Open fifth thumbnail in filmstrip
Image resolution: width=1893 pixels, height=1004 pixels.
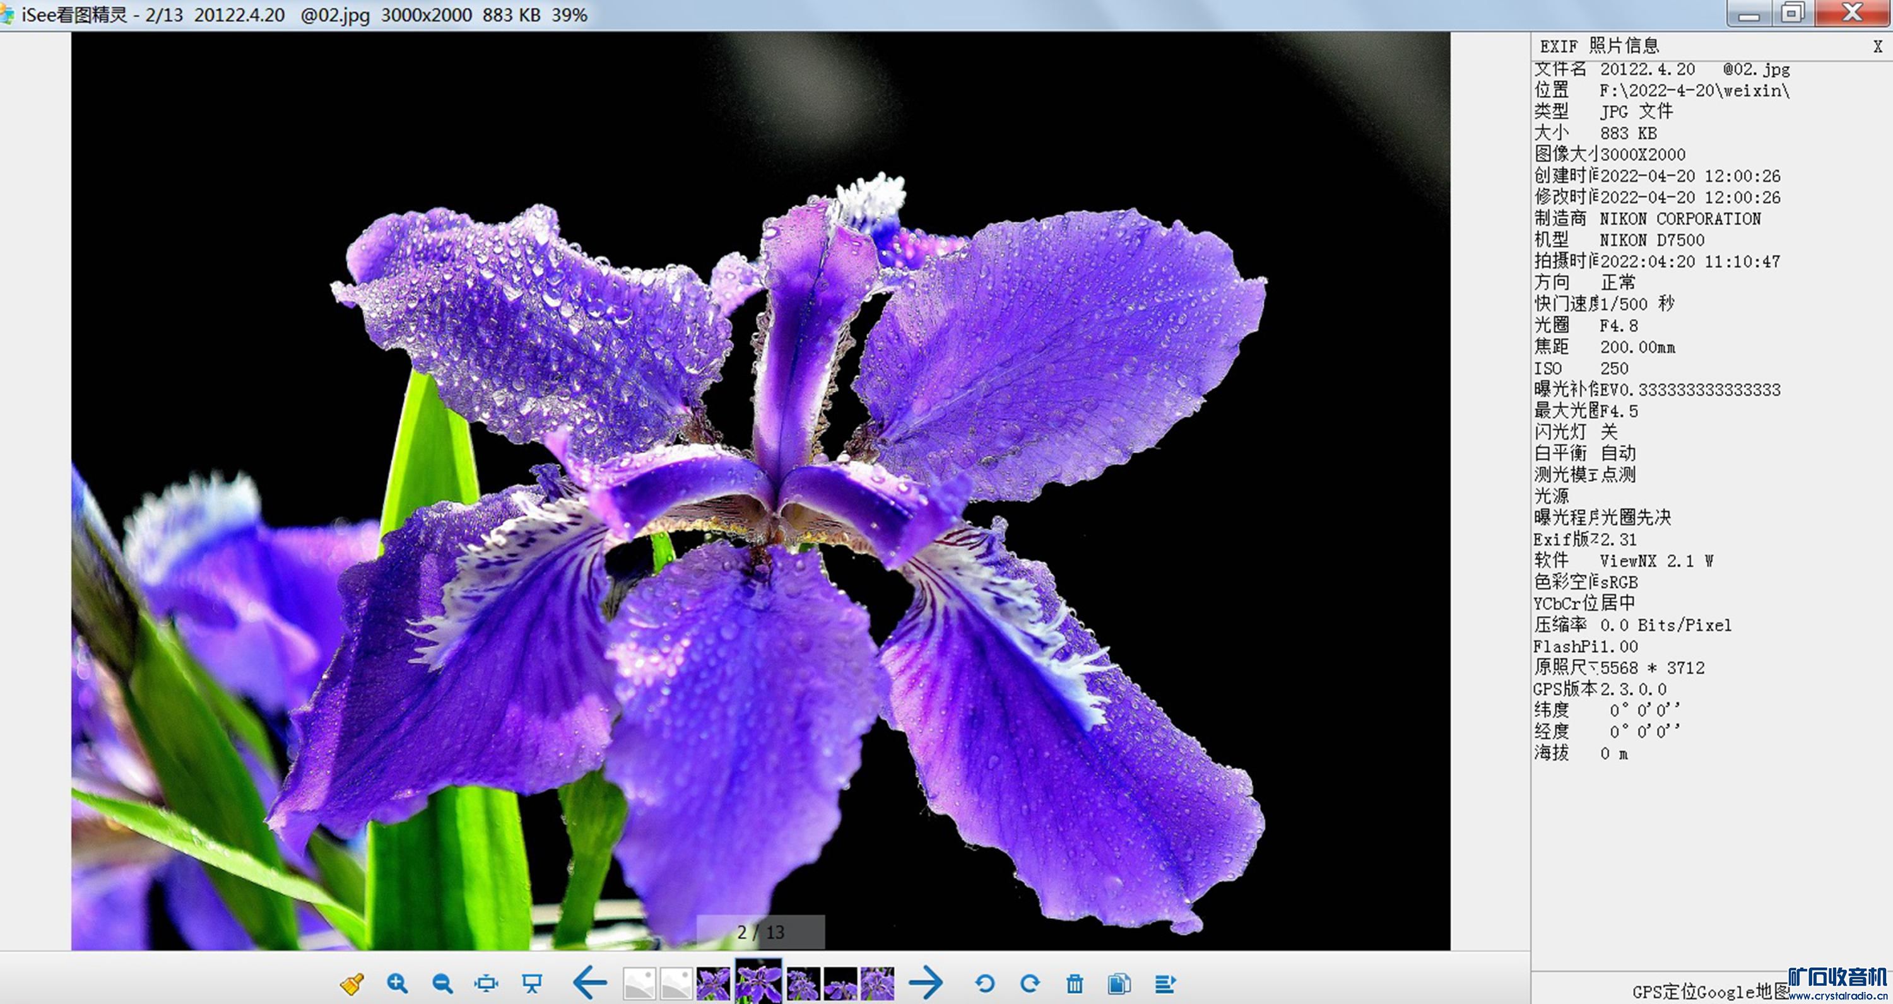click(x=803, y=983)
